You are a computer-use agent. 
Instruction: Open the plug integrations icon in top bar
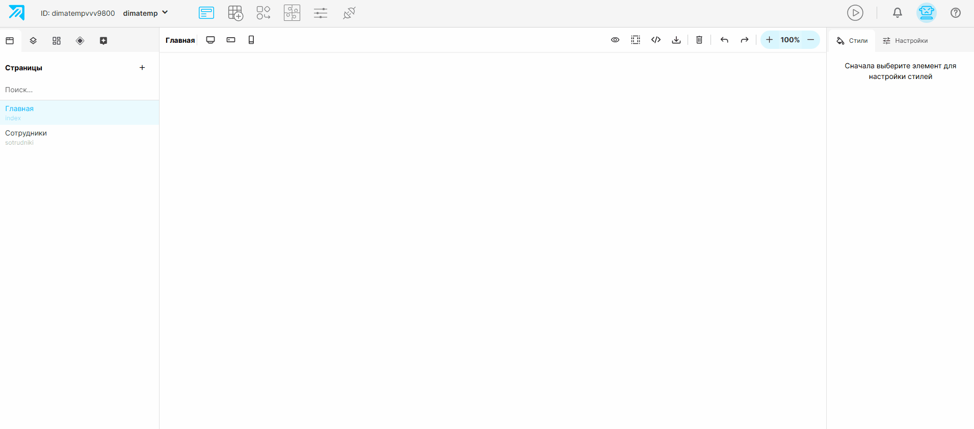pos(349,13)
